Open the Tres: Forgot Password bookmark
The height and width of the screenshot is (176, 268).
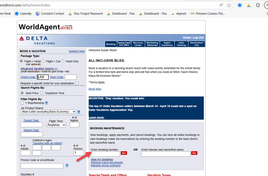click(86, 14)
